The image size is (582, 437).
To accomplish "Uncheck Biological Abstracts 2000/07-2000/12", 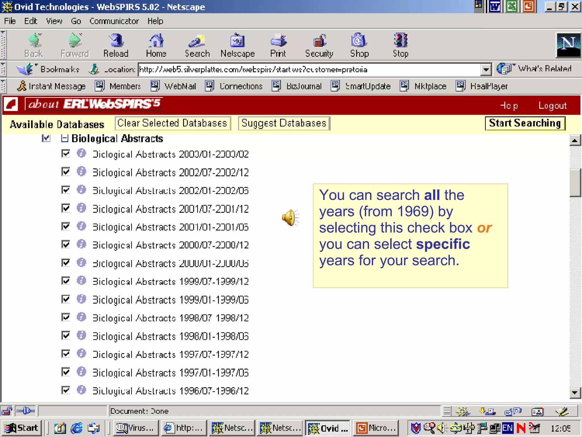I will click(x=66, y=244).
